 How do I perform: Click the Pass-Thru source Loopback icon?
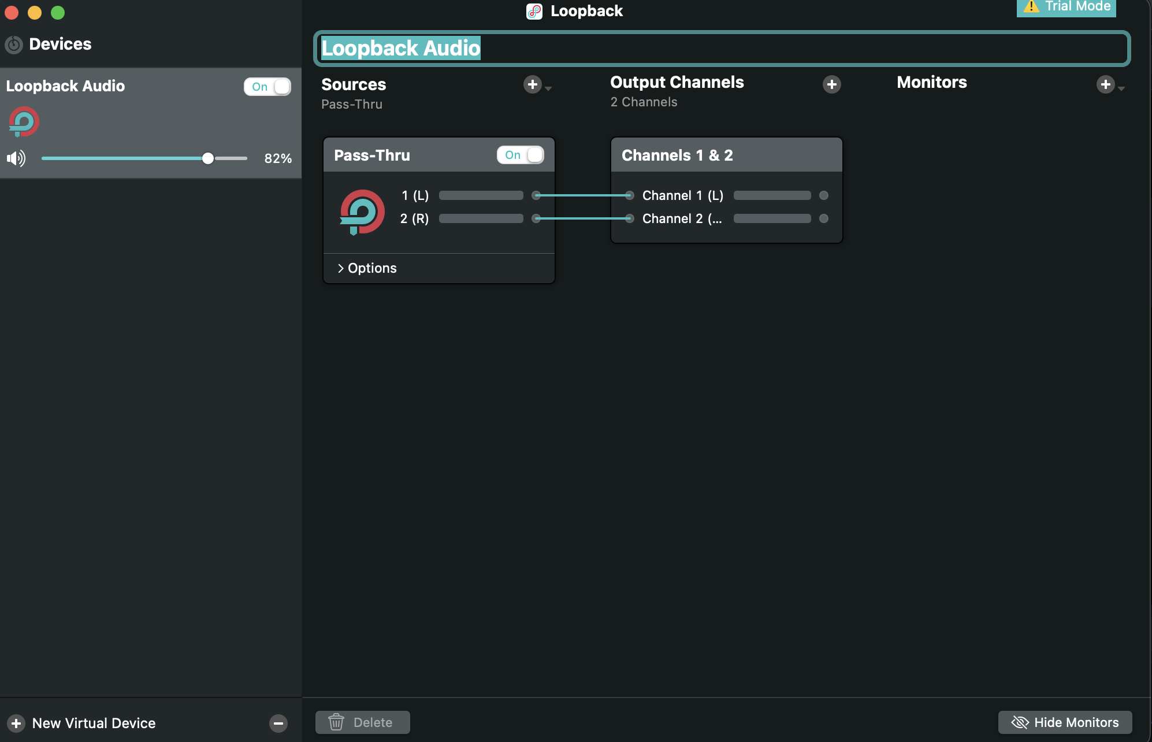point(362,212)
